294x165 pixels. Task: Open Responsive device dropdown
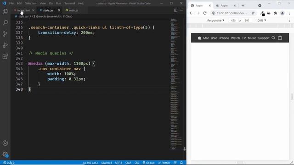coord(215,20)
